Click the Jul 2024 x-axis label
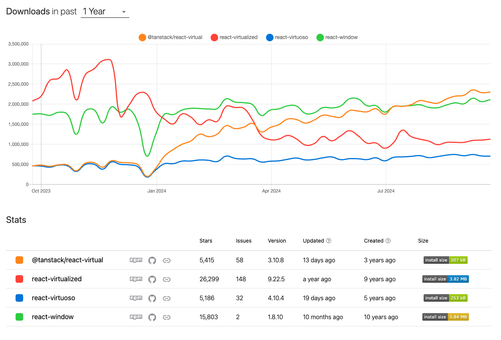The image size is (501, 340). [386, 191]
